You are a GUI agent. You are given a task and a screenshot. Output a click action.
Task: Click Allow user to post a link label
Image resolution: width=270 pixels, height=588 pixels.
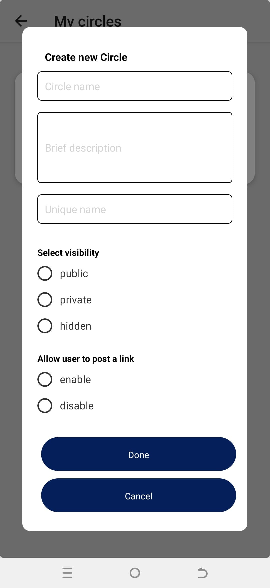pyautogui.click(x=86, y=359)
